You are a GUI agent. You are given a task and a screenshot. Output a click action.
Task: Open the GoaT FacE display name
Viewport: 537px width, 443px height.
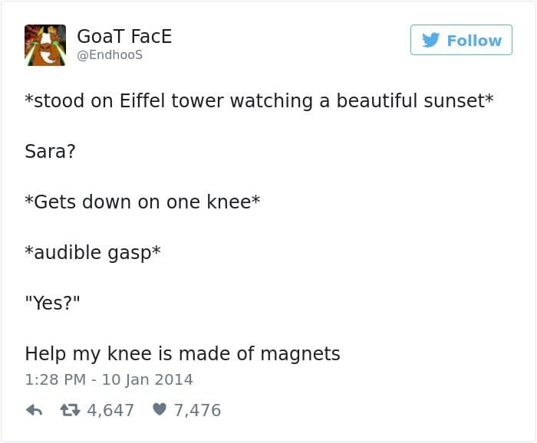pyautogui.click(x=126, y=35)
